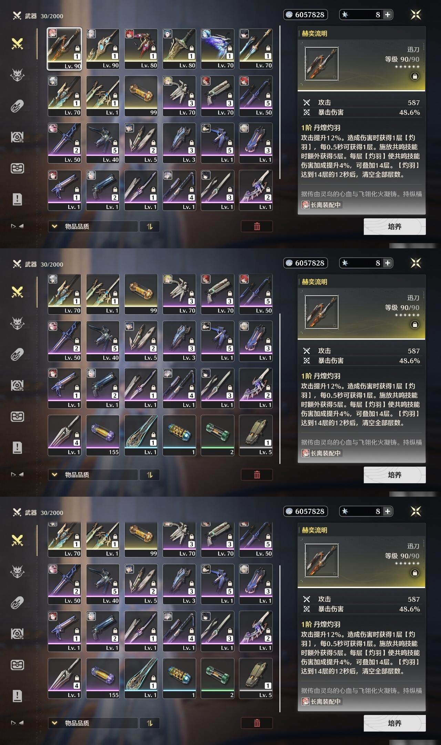Click the red trash delete icon in top panel
Screen dimensions: 441x745
pyautogui.click(x=257, y=227)
